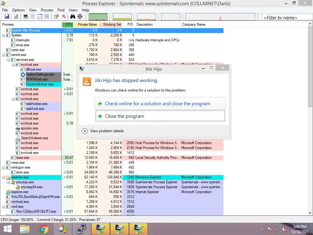
Task: Collapse svchost.exe node containing dllhost.exe
Action: [x=13, y=65]
